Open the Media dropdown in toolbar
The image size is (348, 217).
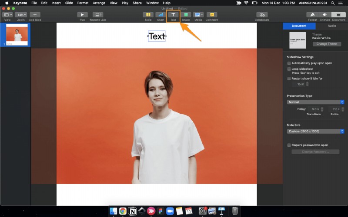click(x=198, y=15)
